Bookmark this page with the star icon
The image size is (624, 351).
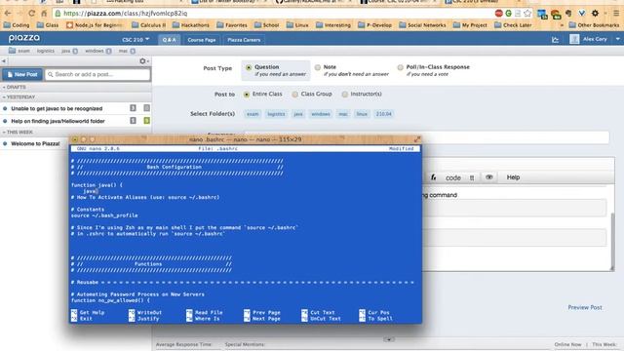527,13
